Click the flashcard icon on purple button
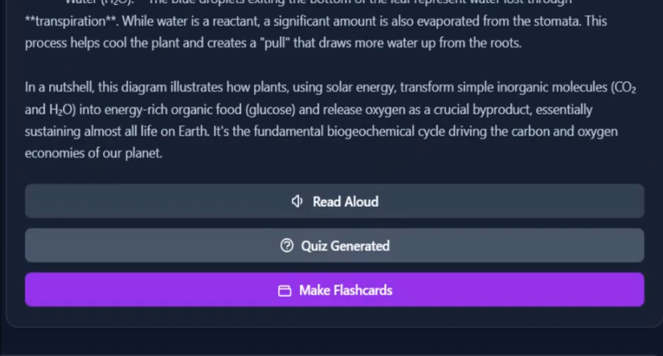This screenshot has width=663, height=356. point(284,290)
